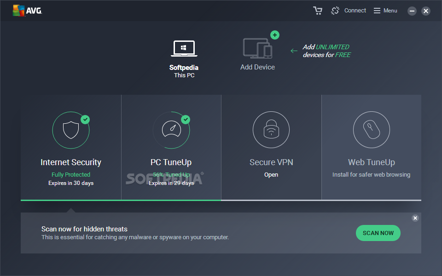This screenshot has height=276, width=442.
Task: Click Install for safer web browsing
Action: 371,175
